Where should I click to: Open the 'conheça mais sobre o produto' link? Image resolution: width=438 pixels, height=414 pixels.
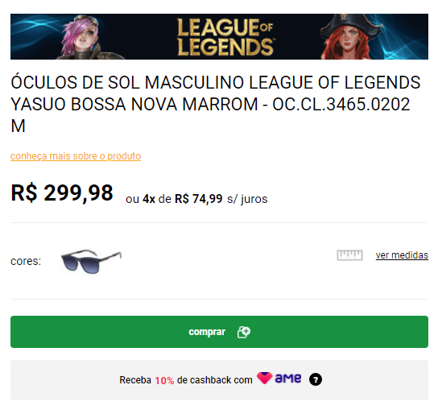76,156
